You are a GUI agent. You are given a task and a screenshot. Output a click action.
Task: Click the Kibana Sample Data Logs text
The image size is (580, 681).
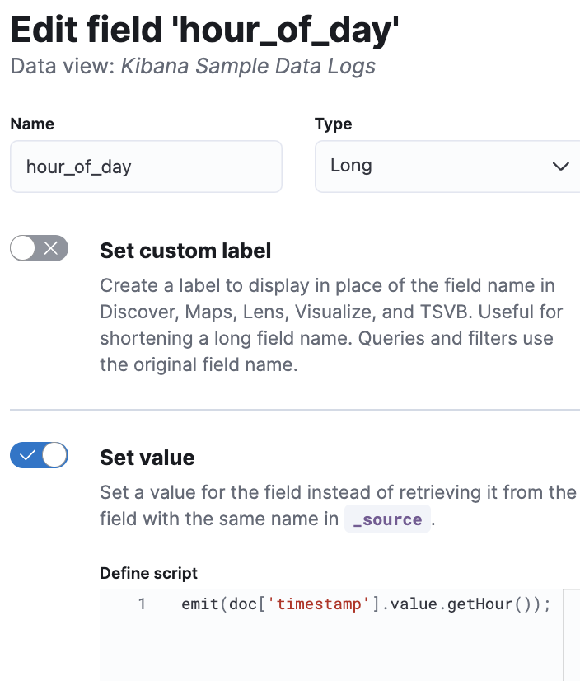click(248, 67)
